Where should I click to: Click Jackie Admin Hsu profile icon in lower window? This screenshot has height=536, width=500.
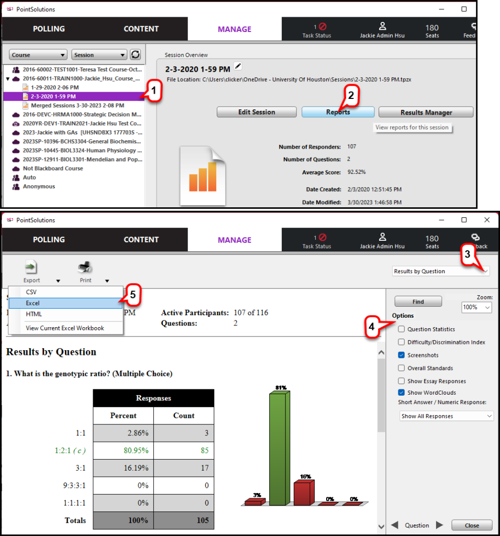[x=382, y=237]
